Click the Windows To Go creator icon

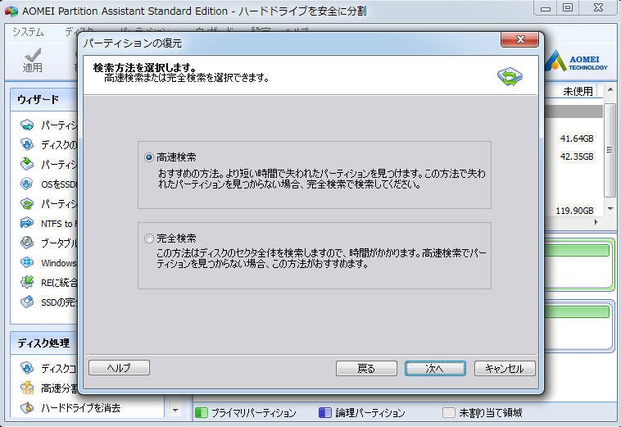tap(27, 262)
